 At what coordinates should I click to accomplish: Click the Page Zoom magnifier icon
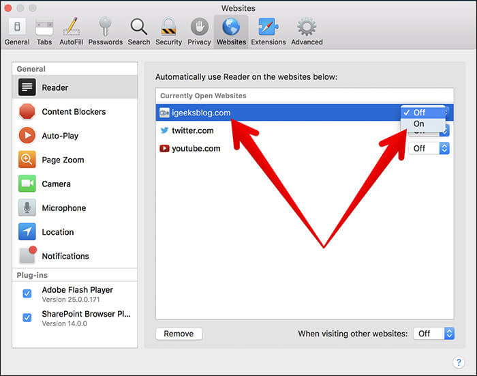pos(27,160)
